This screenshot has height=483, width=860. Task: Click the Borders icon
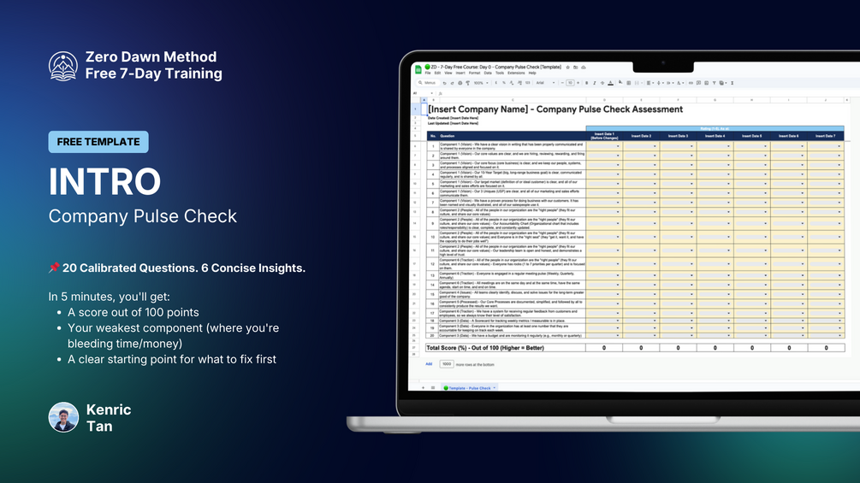tap(629, 83)
